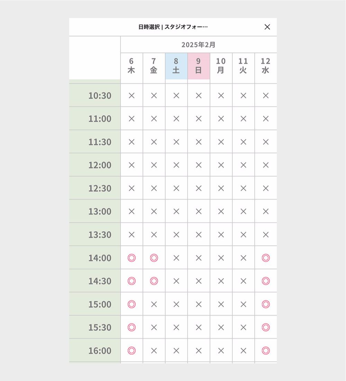Choose 14:30 on Friday 7
Screen dimensions: 346x381
click(154, 281)
